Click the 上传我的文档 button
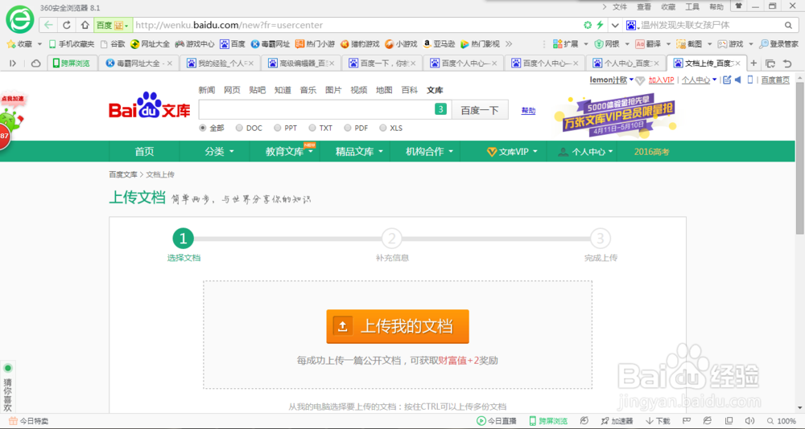The image size is (805, 429). (x=398, y=326)
